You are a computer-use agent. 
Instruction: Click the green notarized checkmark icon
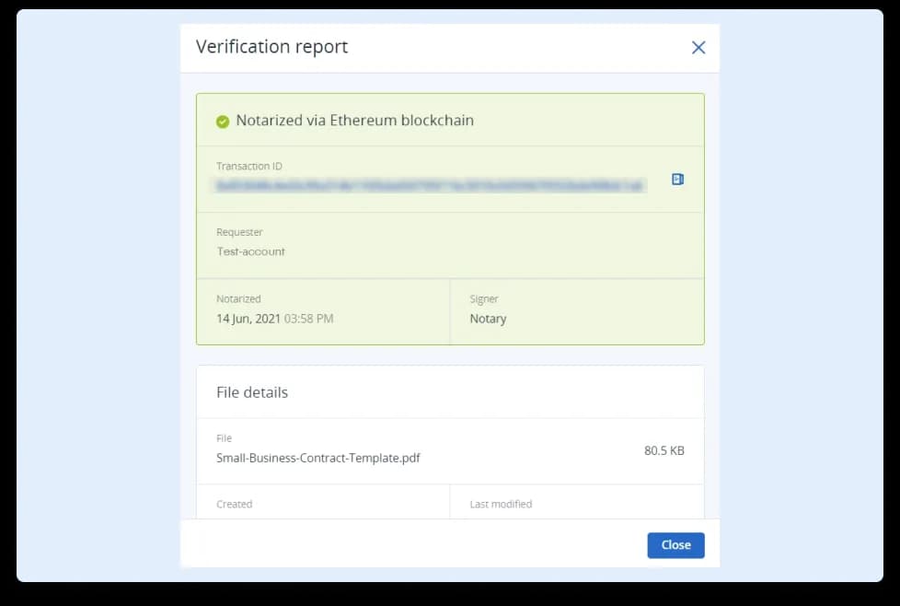click(221, 120)
